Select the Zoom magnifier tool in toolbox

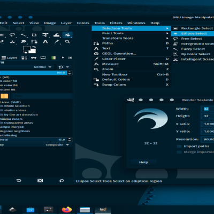click(x=67, y=42)
